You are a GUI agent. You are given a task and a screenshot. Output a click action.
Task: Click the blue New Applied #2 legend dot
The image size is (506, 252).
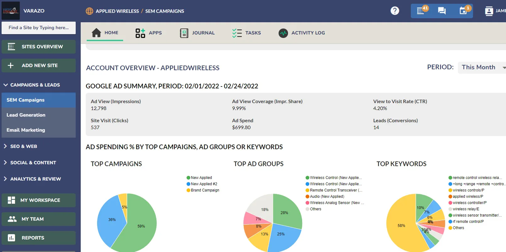tap(188, 184)
